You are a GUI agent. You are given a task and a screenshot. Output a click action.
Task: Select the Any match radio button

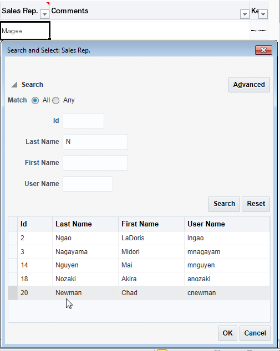pos(55,100)
